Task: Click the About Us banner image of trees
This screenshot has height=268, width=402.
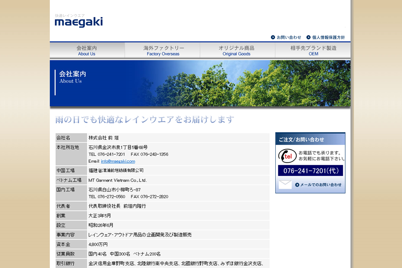Action: 200,83
